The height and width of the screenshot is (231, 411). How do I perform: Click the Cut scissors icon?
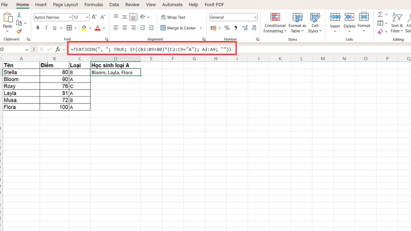[x=19, y=15]
